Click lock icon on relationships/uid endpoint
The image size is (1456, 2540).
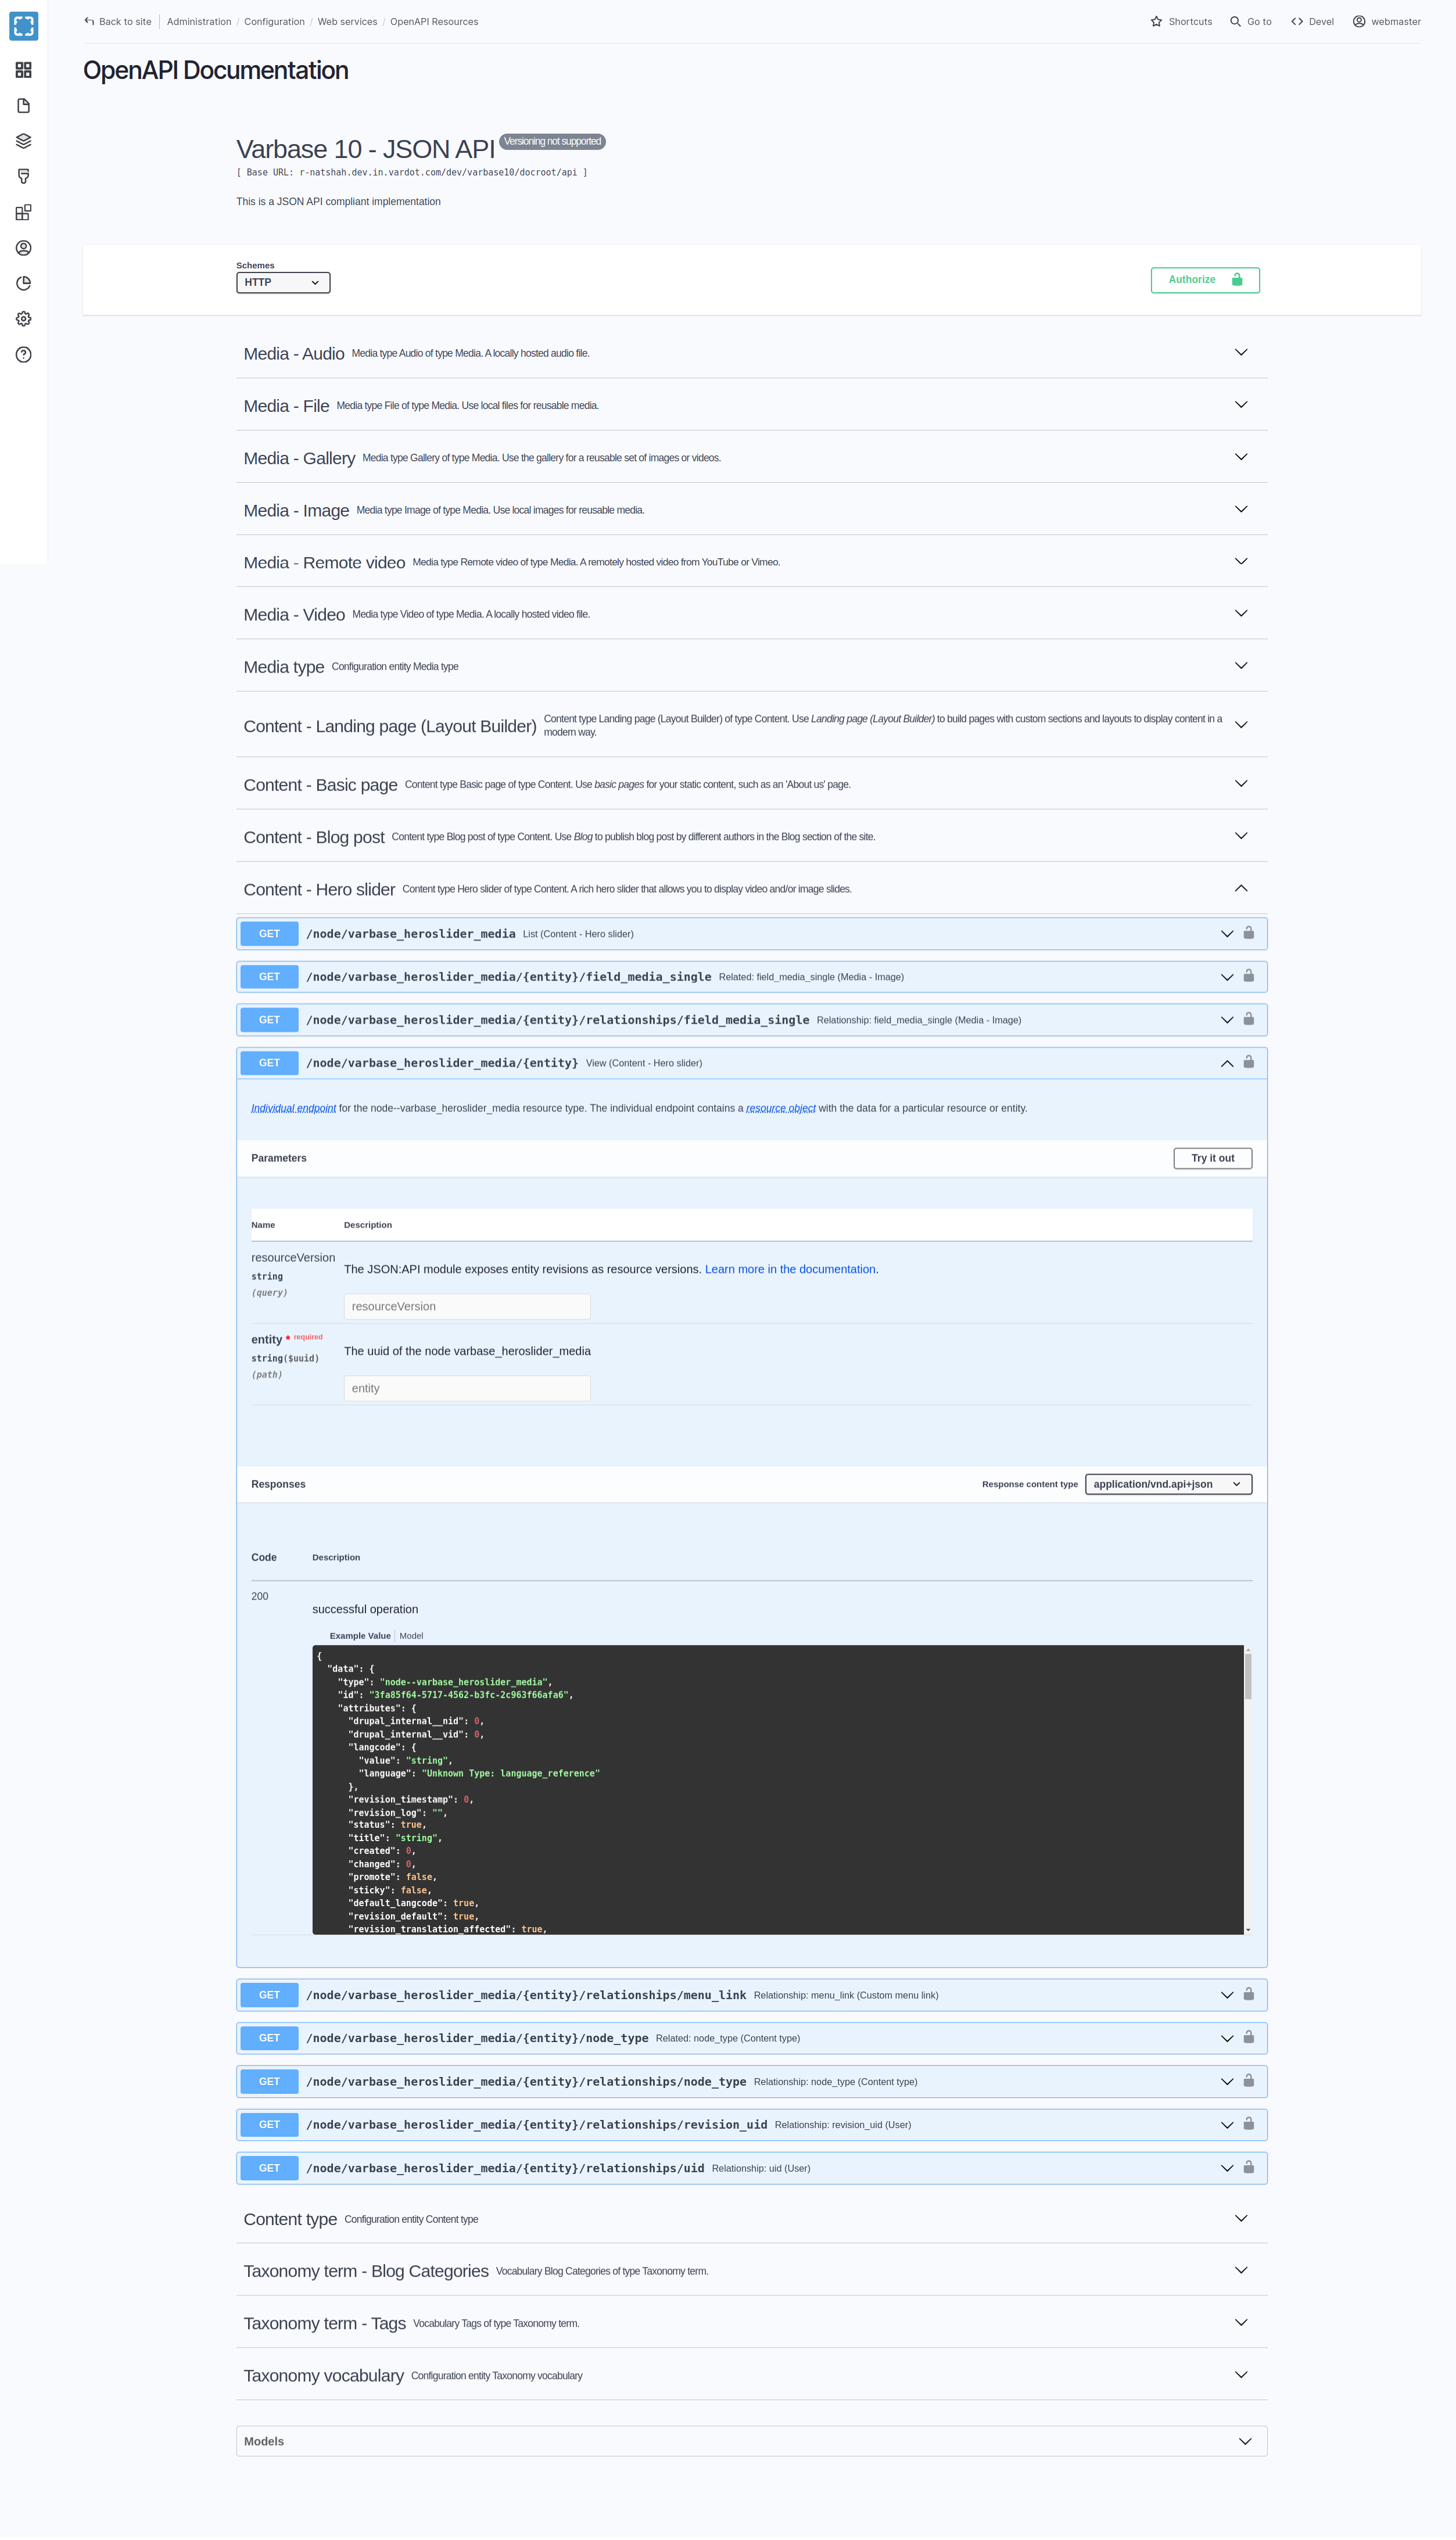pos(1248,2167)
